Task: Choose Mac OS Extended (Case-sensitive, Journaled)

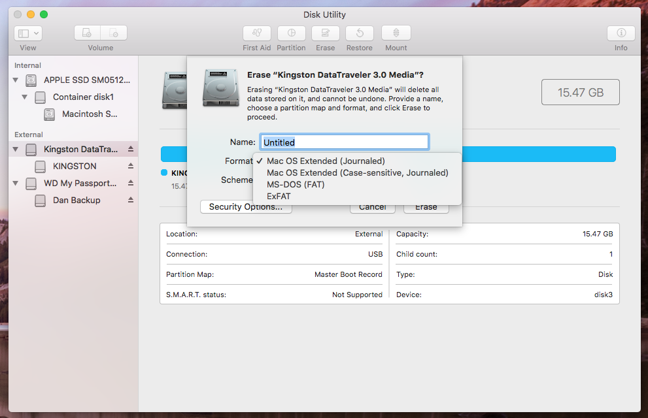Action: [x=357, y=173]
